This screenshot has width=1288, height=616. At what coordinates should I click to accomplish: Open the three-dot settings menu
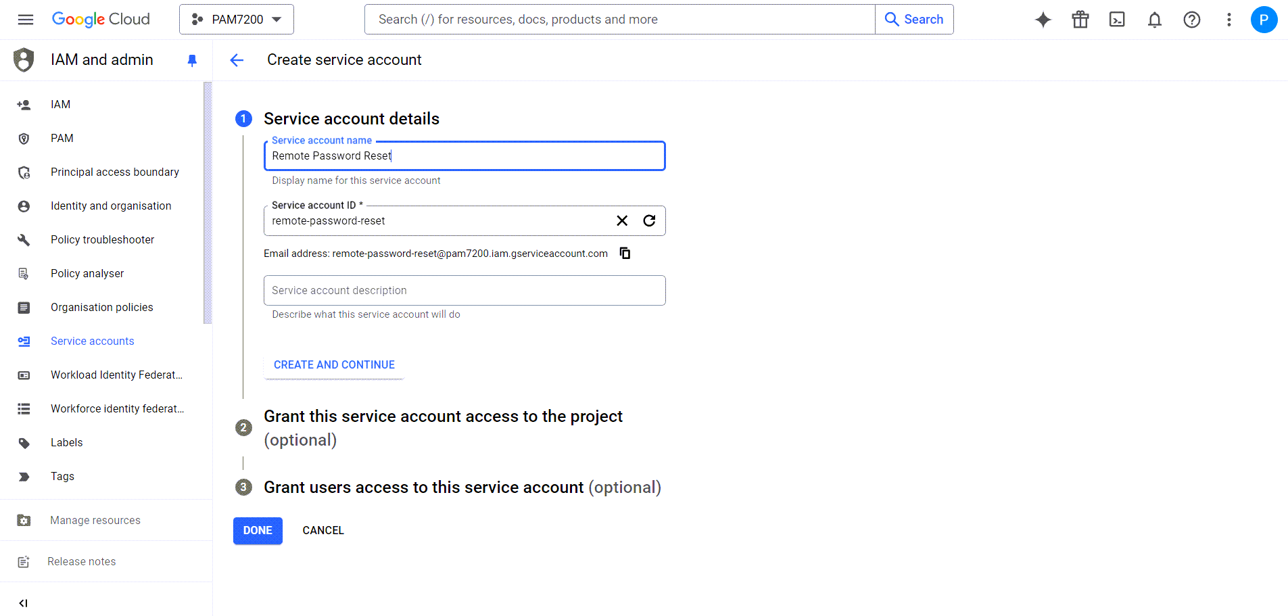pos(1229,20)
